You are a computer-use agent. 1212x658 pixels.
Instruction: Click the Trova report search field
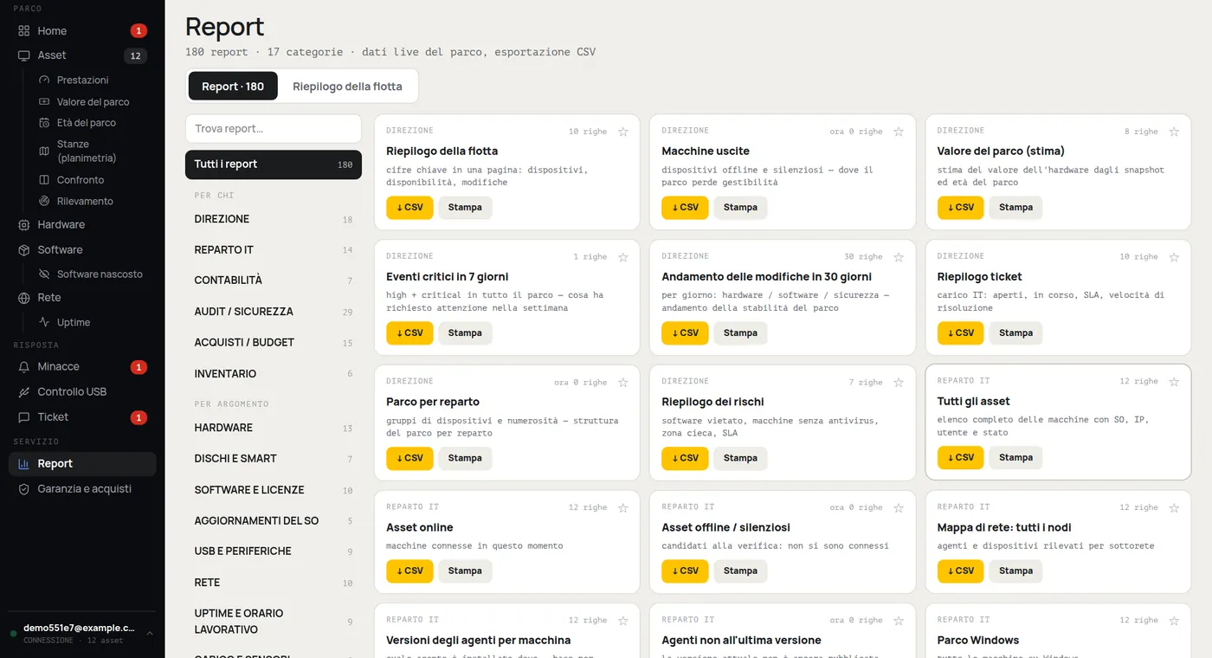274,129
